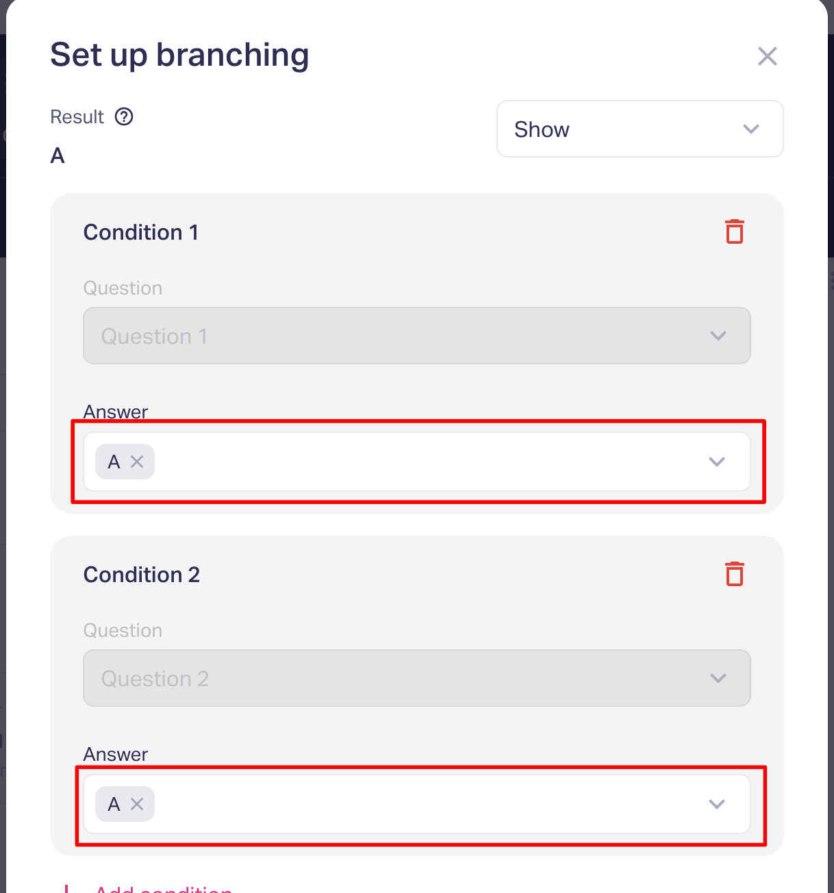Delete Condition 1 with the trash icon

tap(734, 232)
